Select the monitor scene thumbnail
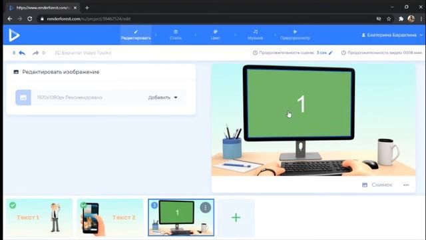The image size is (426, 240). tap(181, 217)
